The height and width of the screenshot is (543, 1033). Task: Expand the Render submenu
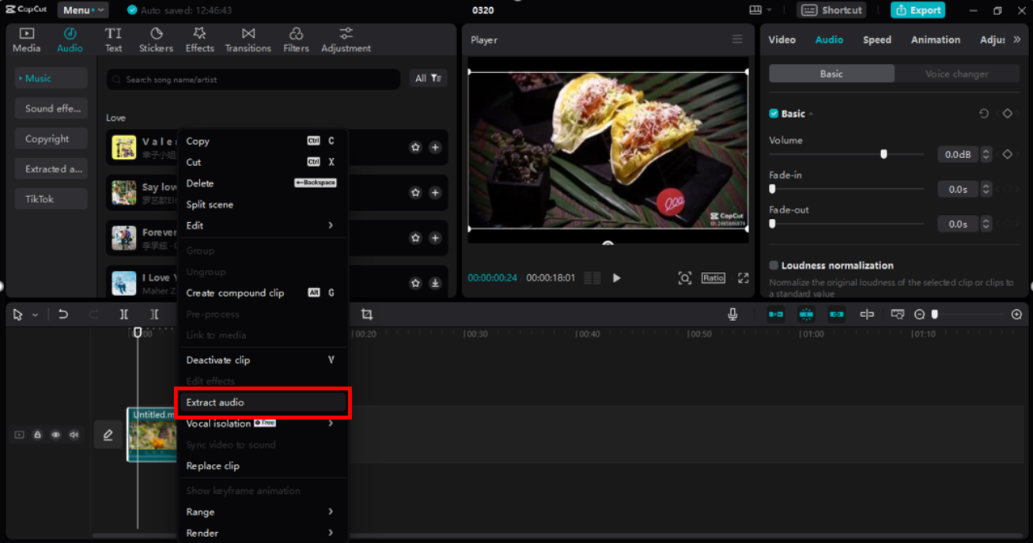(262, 533)
